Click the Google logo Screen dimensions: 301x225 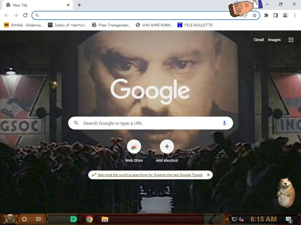coord(150,91)
